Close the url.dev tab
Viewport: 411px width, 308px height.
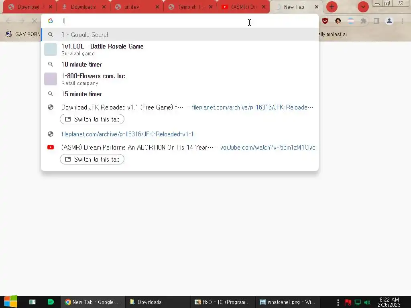157,7
